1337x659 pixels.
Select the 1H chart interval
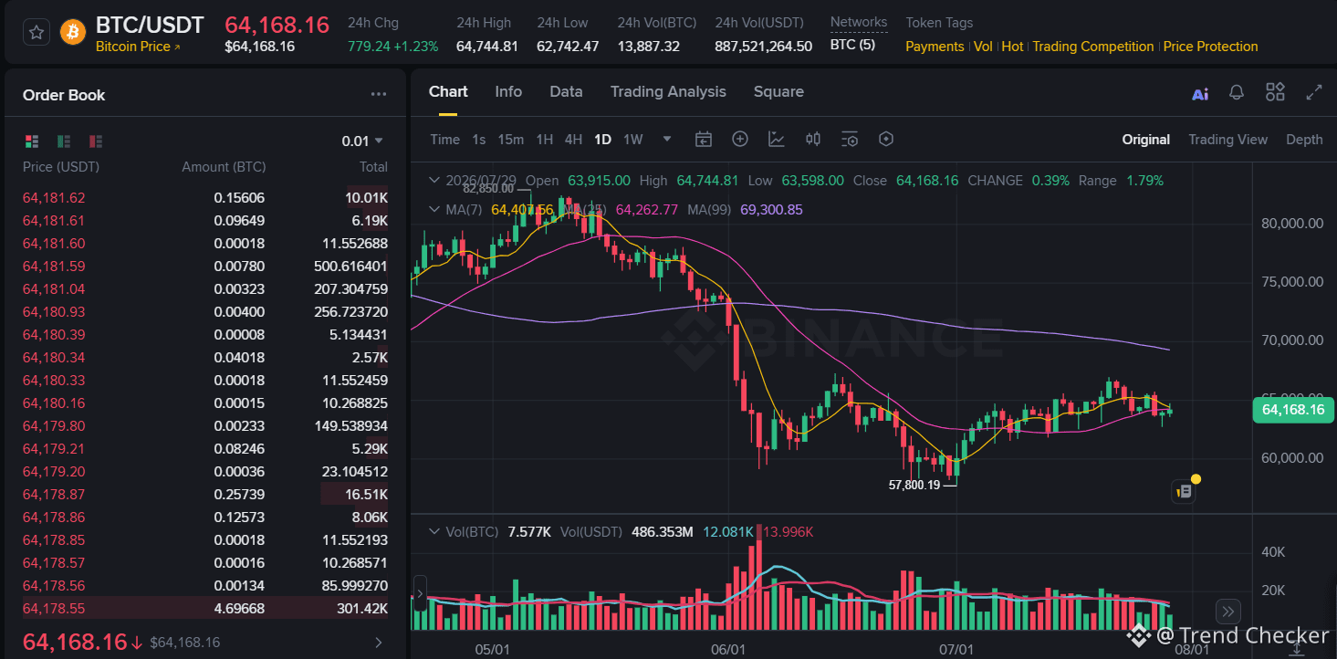tap(545, 140)
